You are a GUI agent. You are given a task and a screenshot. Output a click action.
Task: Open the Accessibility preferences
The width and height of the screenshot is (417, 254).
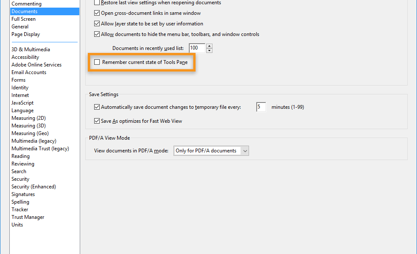[x=25, y=57]
